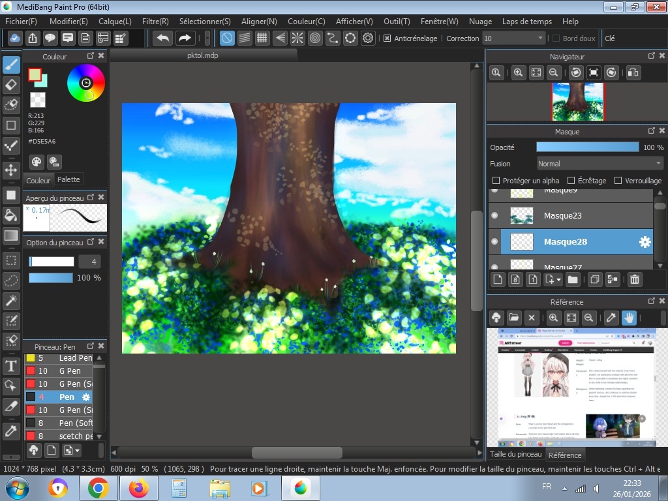The height and width of the screenshot is (501, 668).
Task: Select the Bucket fill tool
Action: pos(11,215)
